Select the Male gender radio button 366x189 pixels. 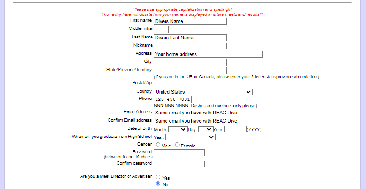tap(158, 145)
